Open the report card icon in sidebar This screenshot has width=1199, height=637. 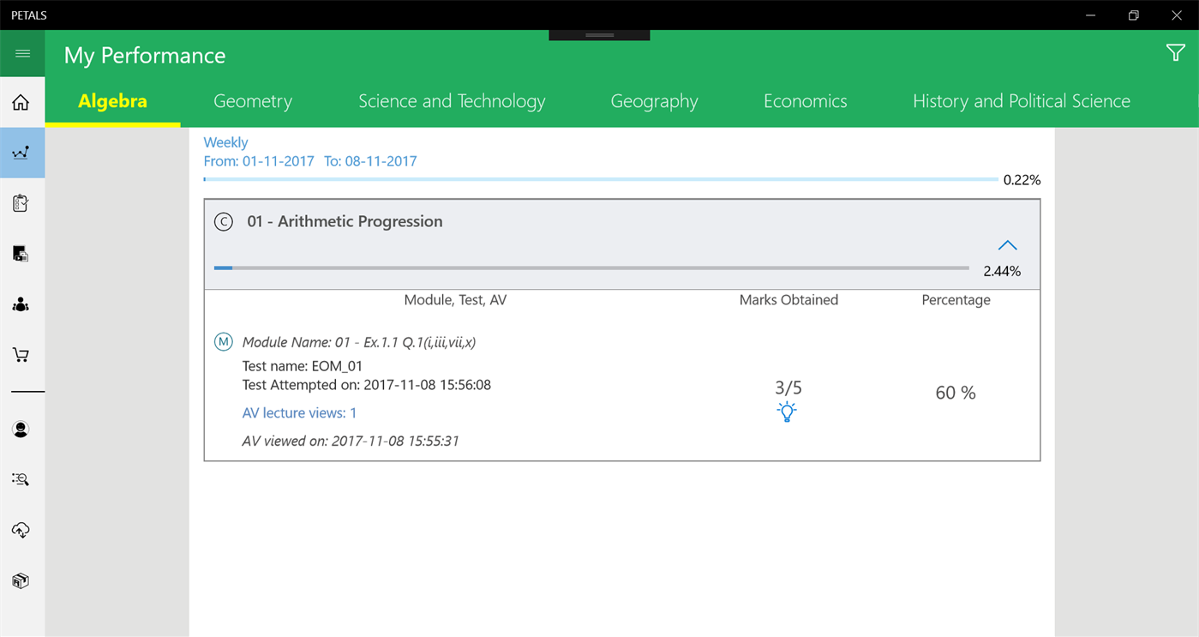pyautogui.click(x=21, y=254)
